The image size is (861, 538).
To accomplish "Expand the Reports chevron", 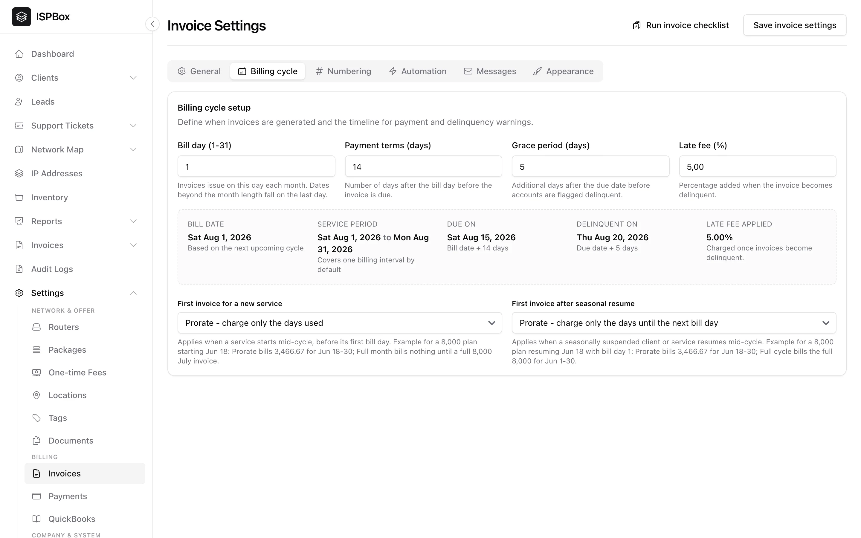I will pyautogui.click(x=133, y=221).
